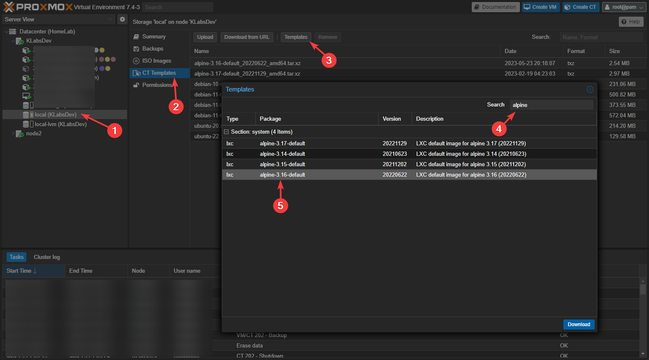Collapse the KLabsDev node expander
This screenshot has width=649, height=360.
[13, 41]
